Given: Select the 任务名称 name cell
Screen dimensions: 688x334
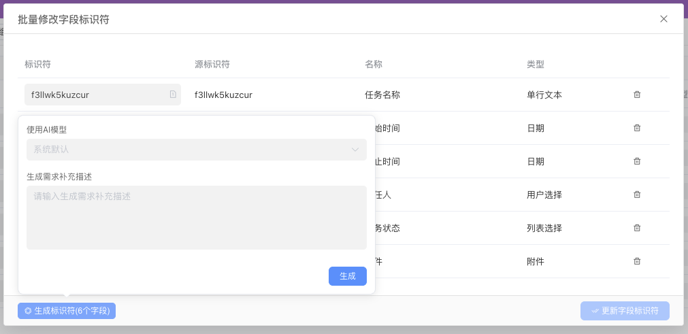Looking at the screenshot, I should click(x=382, y=95).
